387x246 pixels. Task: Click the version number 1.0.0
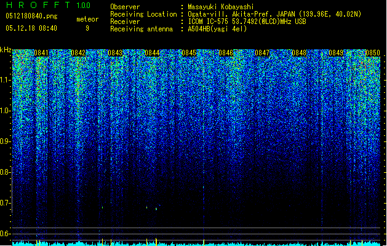click(x=84, y=6)
